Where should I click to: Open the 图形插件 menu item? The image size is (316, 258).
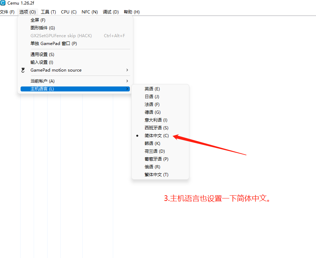[x=41, y=28]
